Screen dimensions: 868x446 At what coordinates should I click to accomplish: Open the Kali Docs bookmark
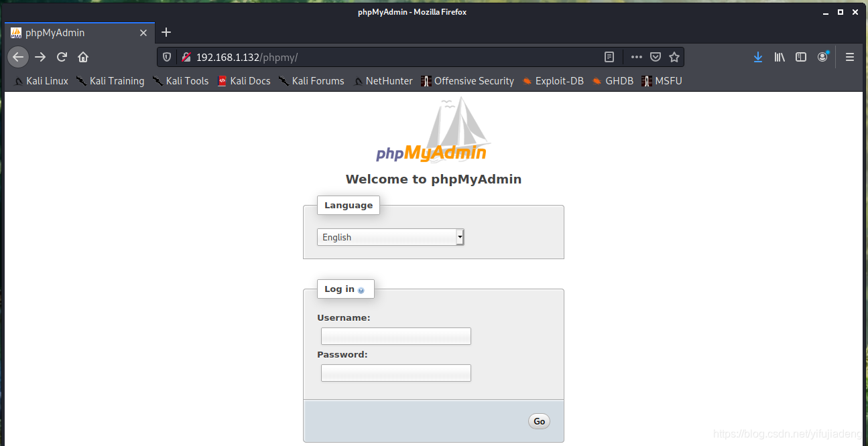(244, 81)
